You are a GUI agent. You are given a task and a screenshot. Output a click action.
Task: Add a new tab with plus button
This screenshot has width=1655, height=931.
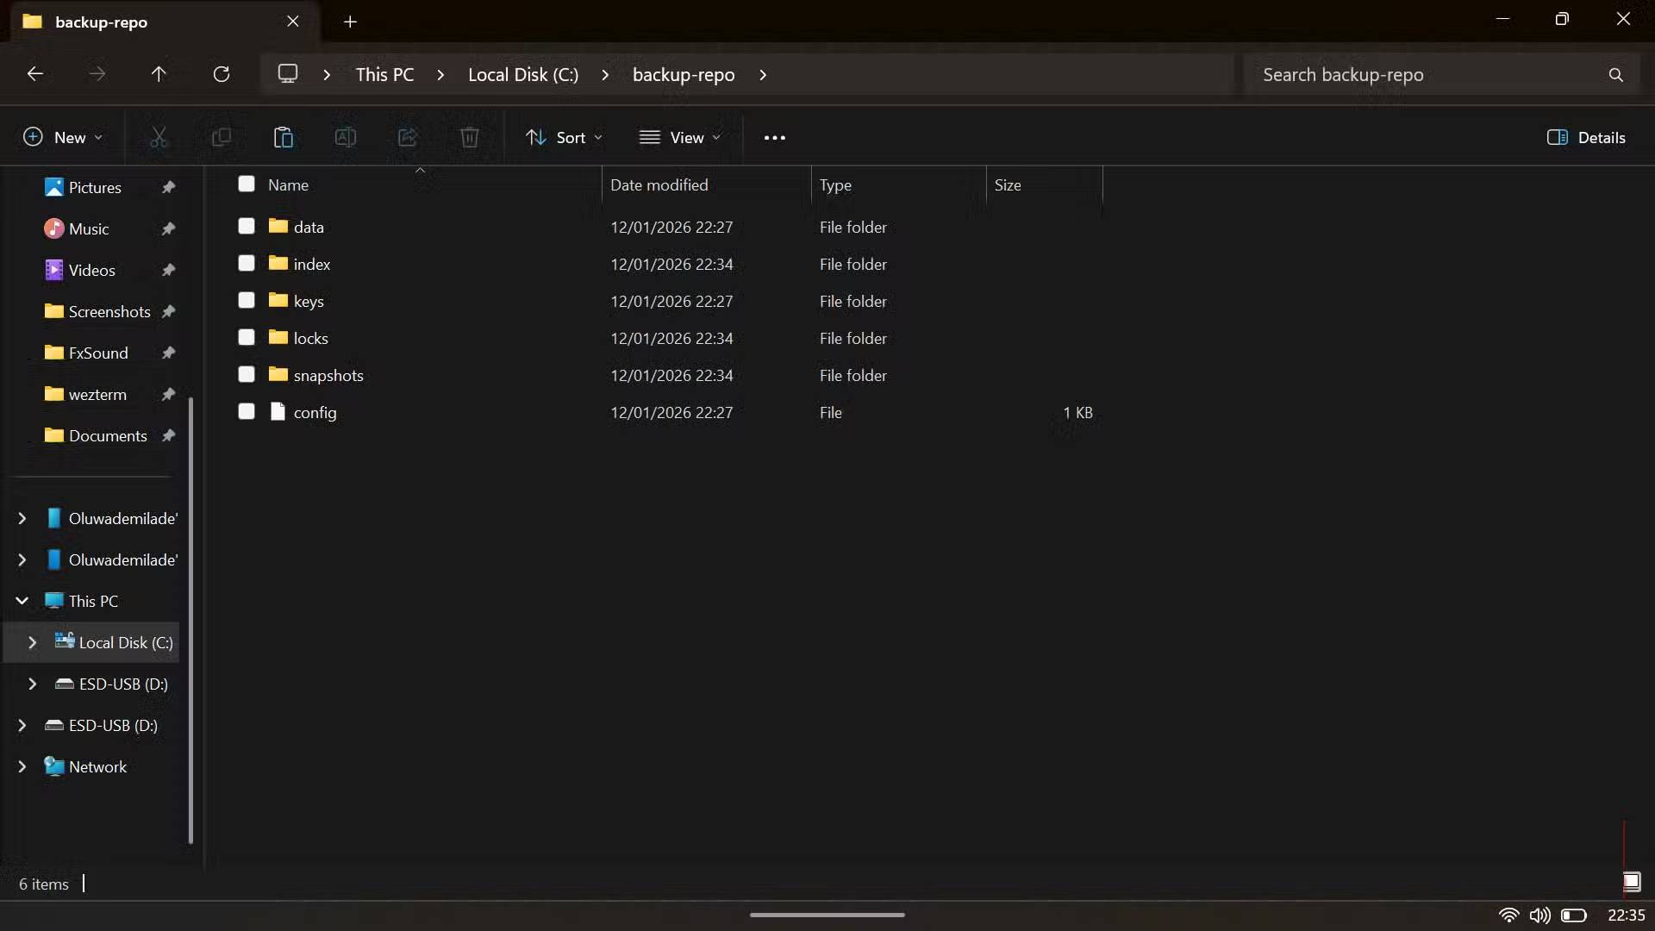(x=350, y=22)
